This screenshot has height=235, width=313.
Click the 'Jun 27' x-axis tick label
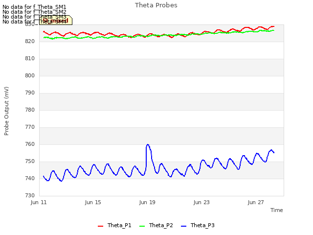coord(256,202)
